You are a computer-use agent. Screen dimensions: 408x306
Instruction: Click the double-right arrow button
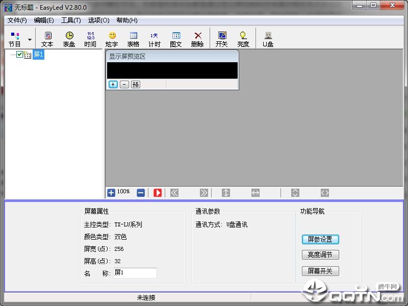pos(204,193)
